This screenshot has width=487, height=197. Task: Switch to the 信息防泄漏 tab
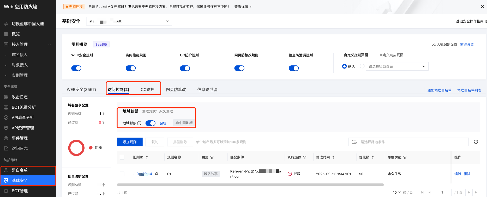tap(207, 90)
